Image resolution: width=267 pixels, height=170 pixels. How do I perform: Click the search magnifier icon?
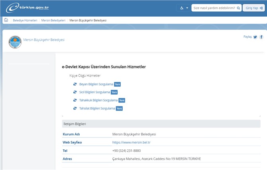tap(238, 8)
